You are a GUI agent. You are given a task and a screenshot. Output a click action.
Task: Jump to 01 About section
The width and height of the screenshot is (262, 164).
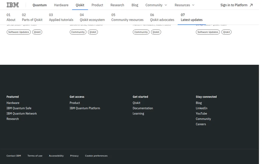coord(11,17)
